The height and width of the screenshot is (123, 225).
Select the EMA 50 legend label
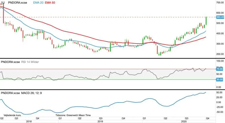click(50, 3)
